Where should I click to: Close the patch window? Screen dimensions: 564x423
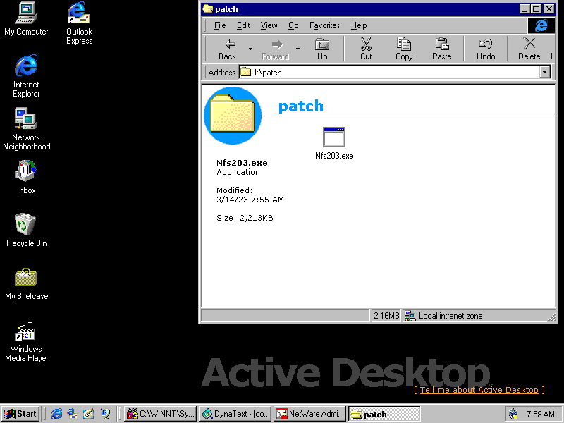[549, 9]
